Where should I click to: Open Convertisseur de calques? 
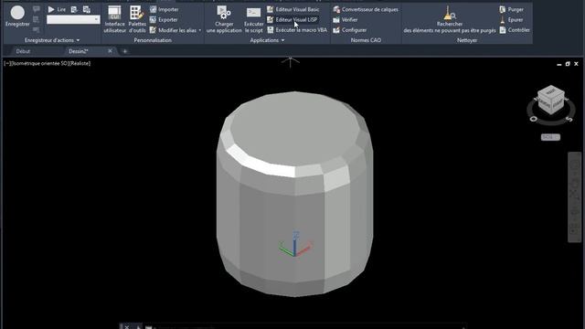(x=366, y=9)
